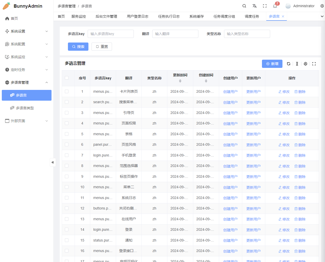Click the 首页 home icon in sidebar
325x262 pixels.
click(7, 18)
